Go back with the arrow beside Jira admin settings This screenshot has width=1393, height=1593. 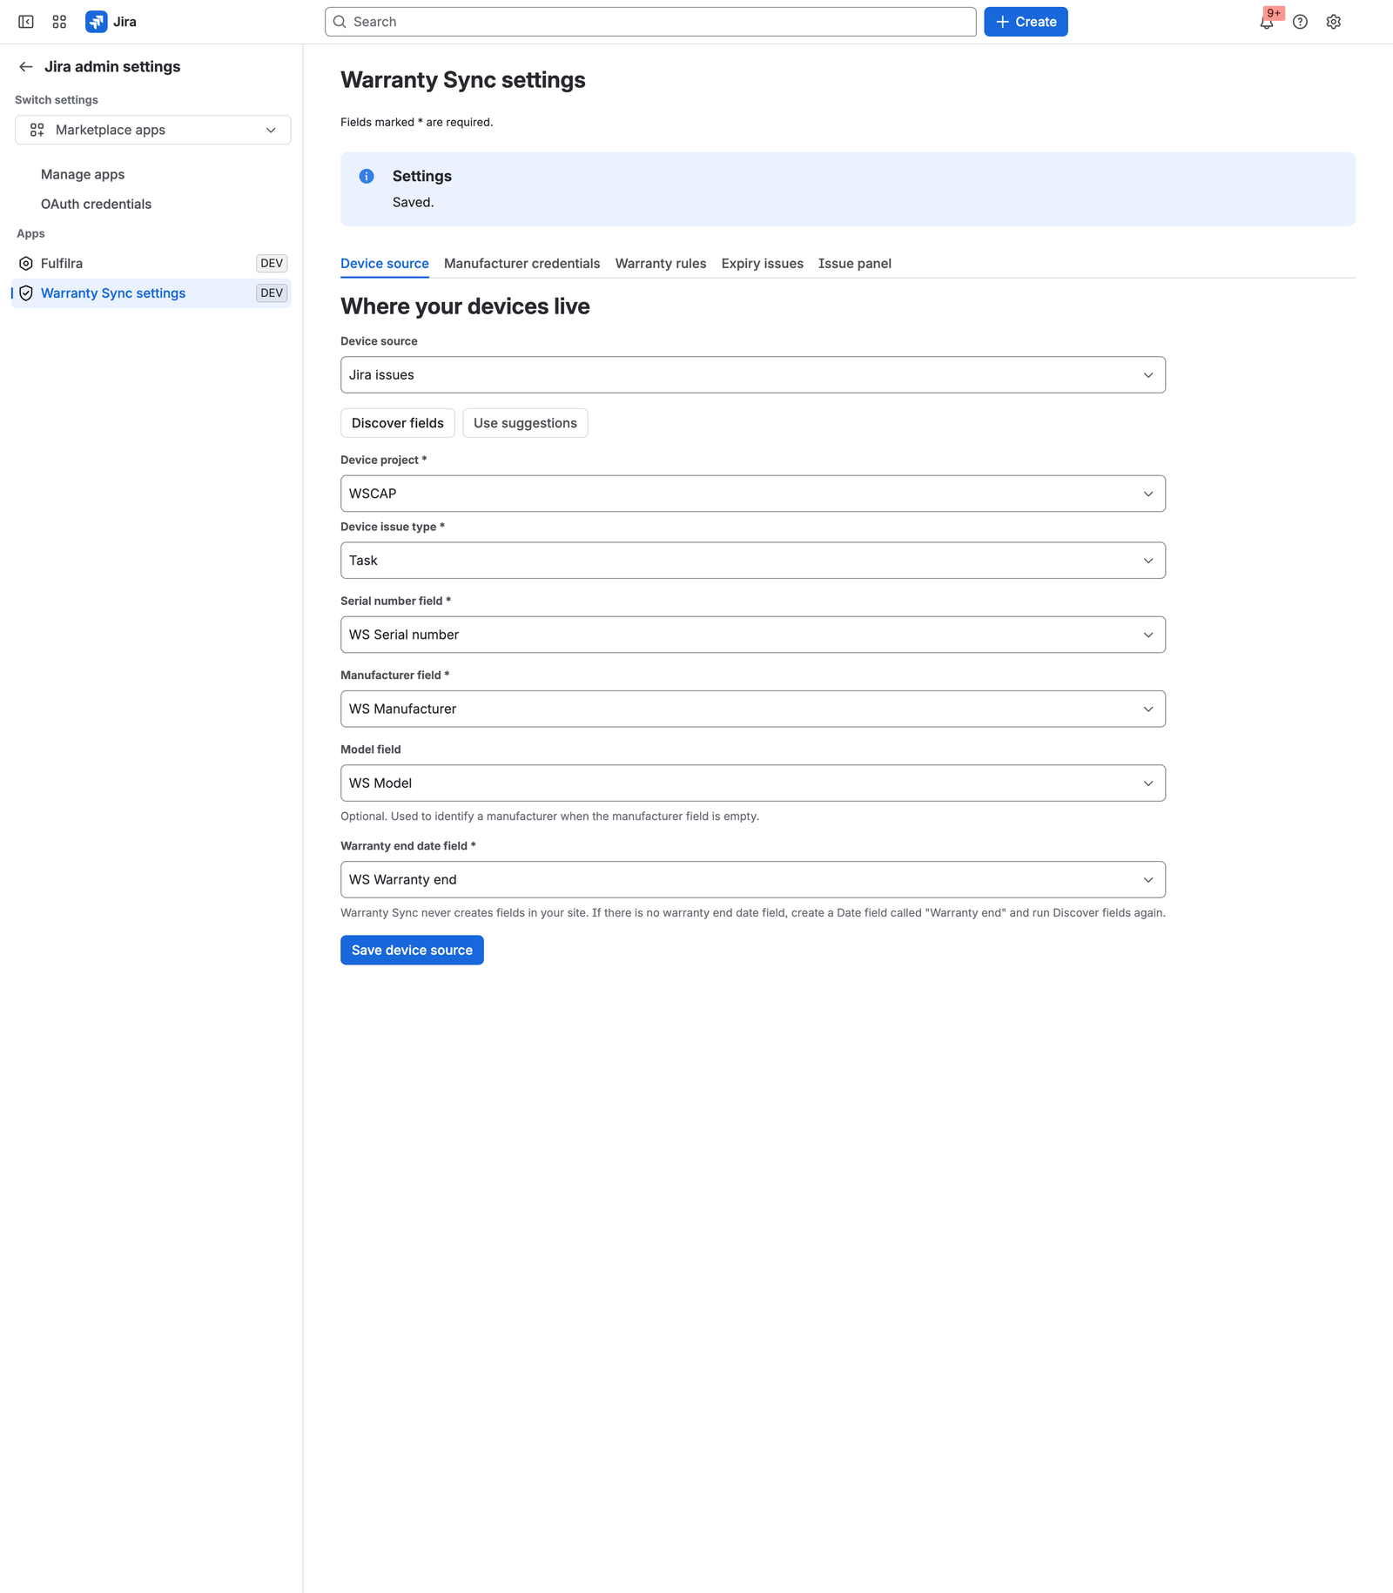[x=26, y=66]
